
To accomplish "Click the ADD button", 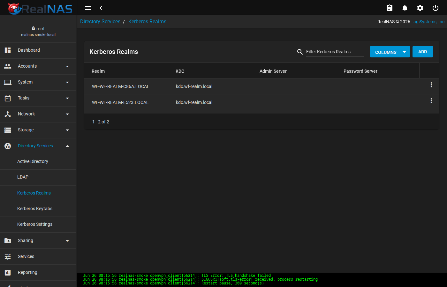I will (423, 52).
